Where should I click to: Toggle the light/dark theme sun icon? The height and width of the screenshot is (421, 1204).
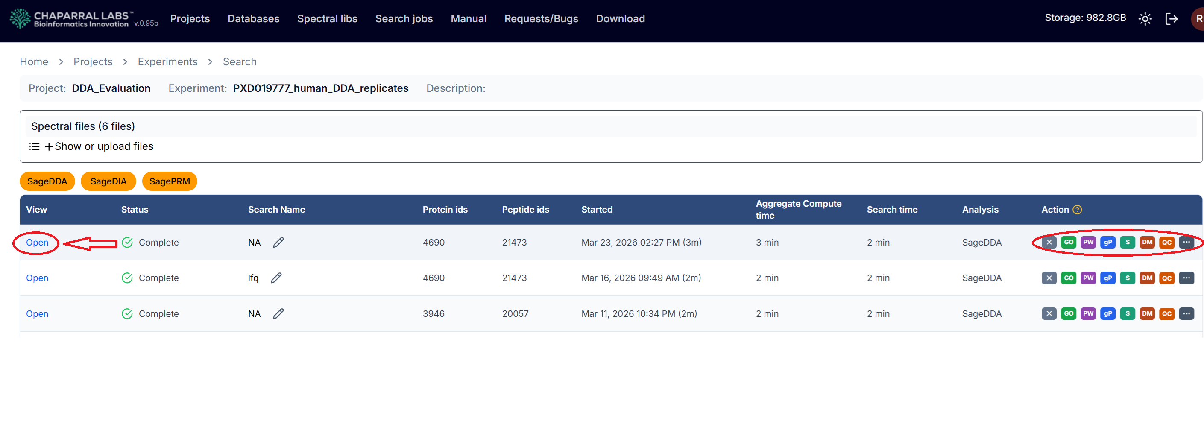point(1145,19)
